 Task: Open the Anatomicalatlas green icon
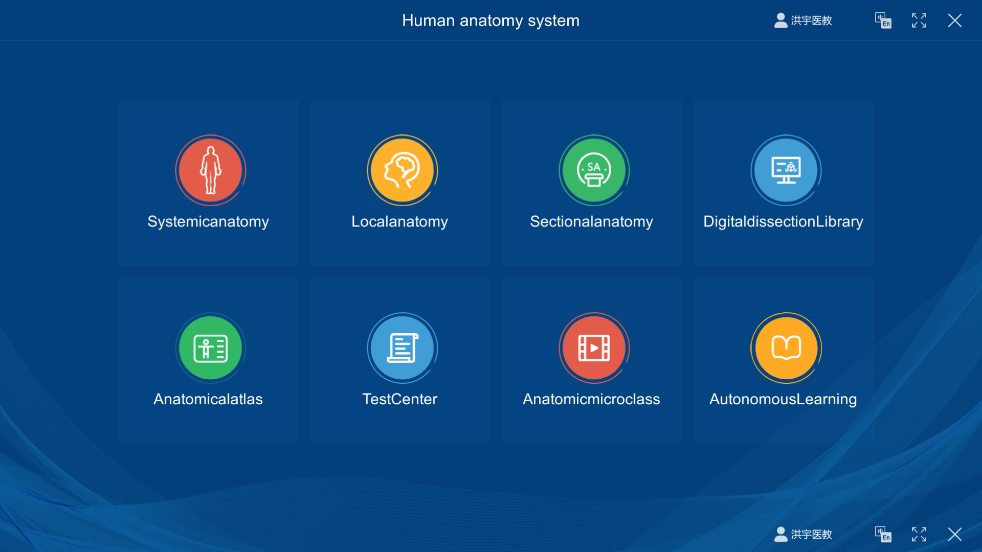[x=210, y=348]
